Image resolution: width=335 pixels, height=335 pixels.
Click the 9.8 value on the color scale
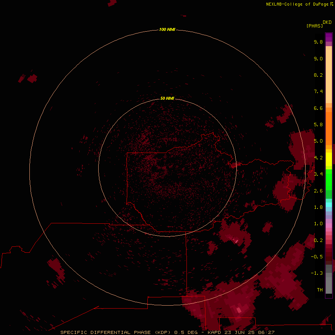pos(318,42)
